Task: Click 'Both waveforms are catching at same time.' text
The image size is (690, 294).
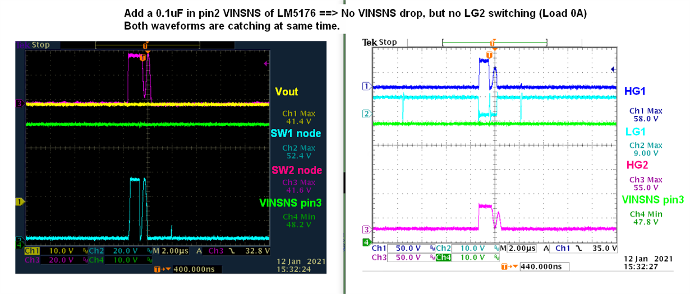Action: point(232,26)
